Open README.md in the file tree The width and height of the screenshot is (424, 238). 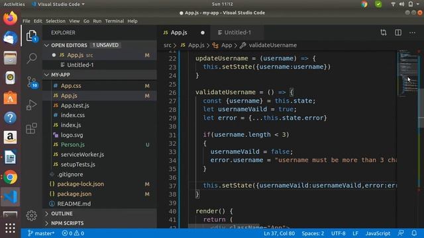pyautogui.click(x=99, y=204)
